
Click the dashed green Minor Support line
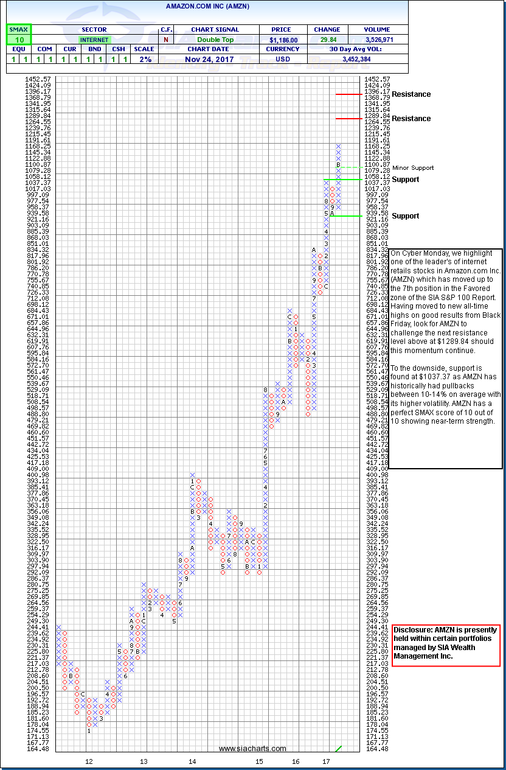pyautogui.click(x=351, y=167)
